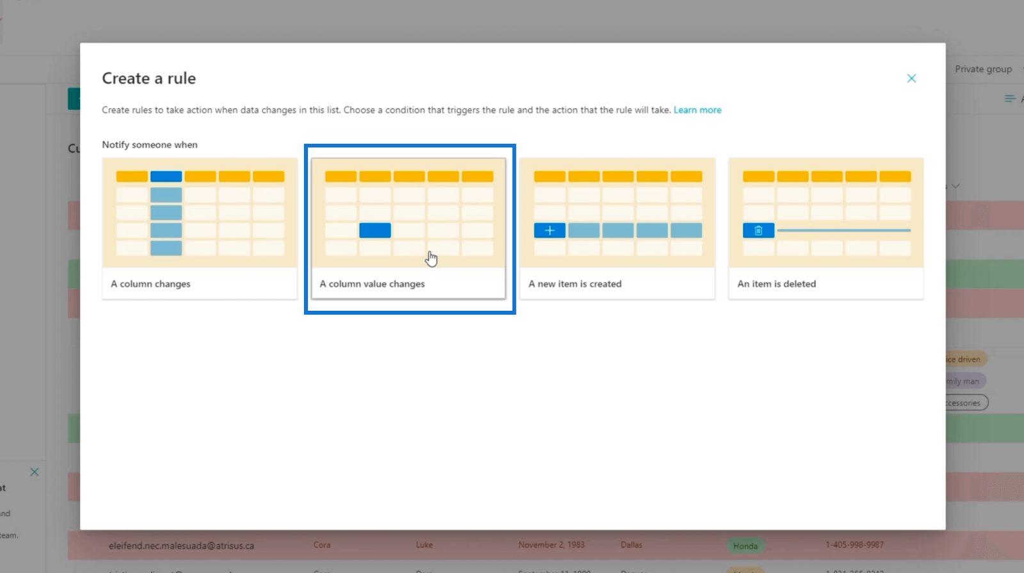Click the trash icon in deleted item illustration
Image resolution: width=1024 pixels, height=573 pixels.
[x=758, y=230]
